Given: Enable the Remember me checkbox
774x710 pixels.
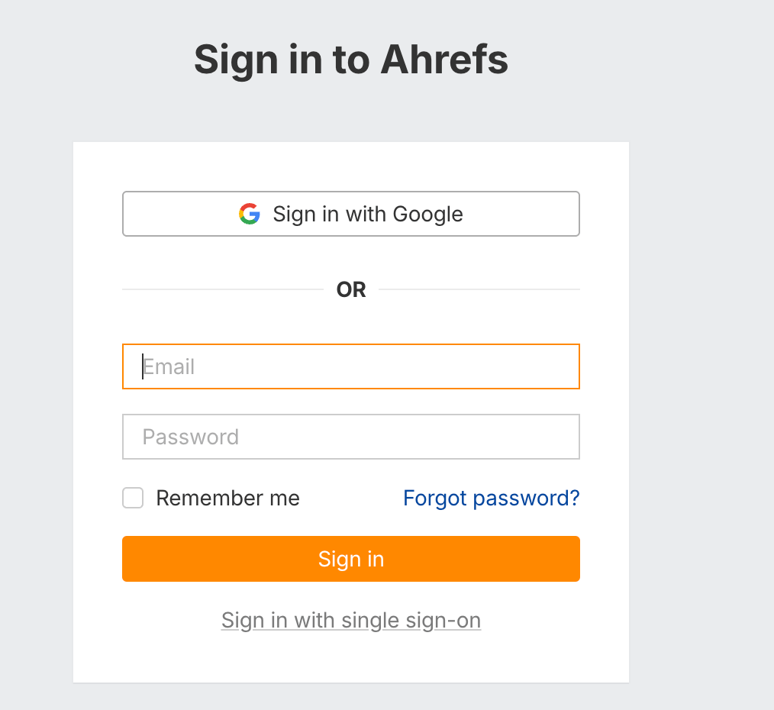Looking at the screenshot, I should pos(132,498).
